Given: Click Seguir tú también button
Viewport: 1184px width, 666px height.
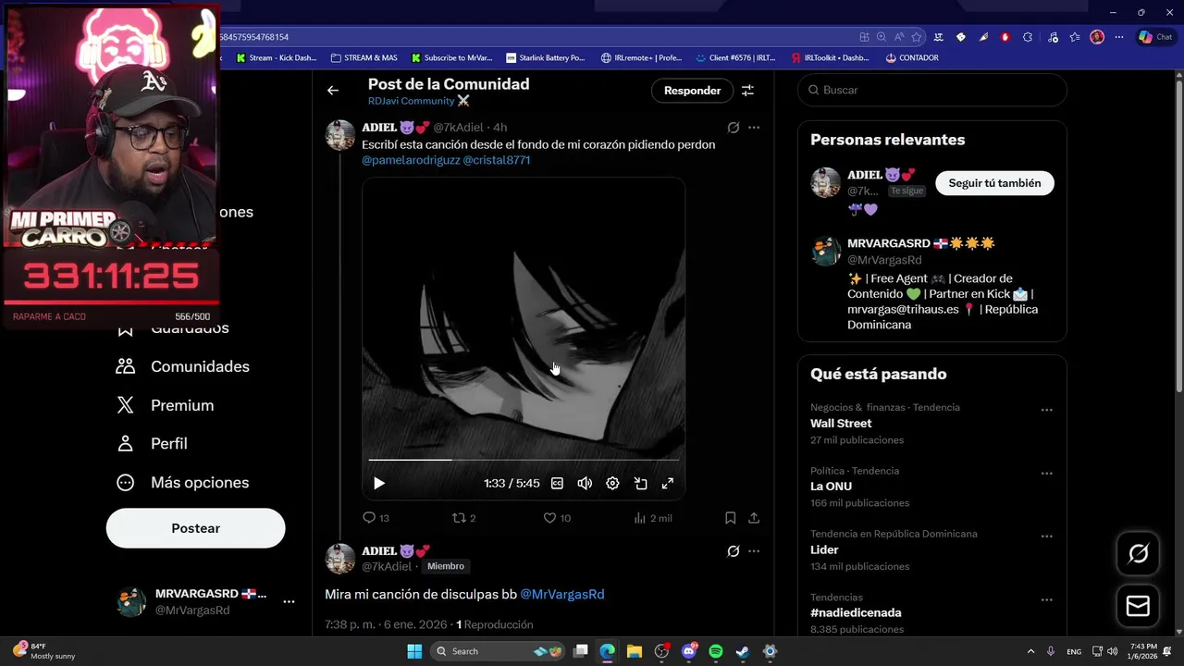Looking at the screenshot, I should point(994,183).
